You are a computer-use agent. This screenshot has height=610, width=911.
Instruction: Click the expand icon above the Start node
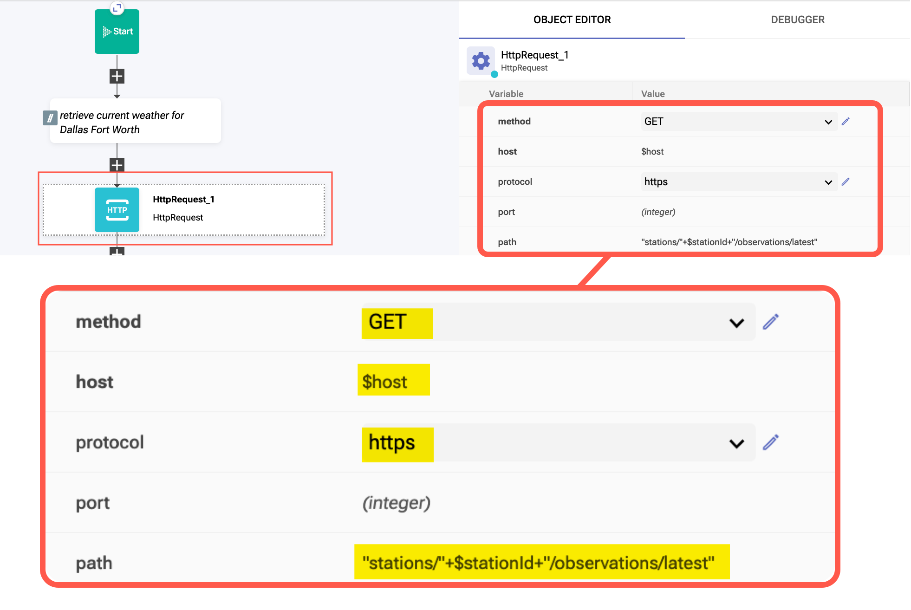[x=117, y=7]
